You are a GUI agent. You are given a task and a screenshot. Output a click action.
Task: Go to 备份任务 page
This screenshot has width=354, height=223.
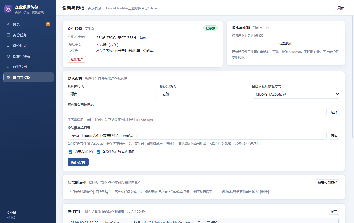[x=28, y=35]
